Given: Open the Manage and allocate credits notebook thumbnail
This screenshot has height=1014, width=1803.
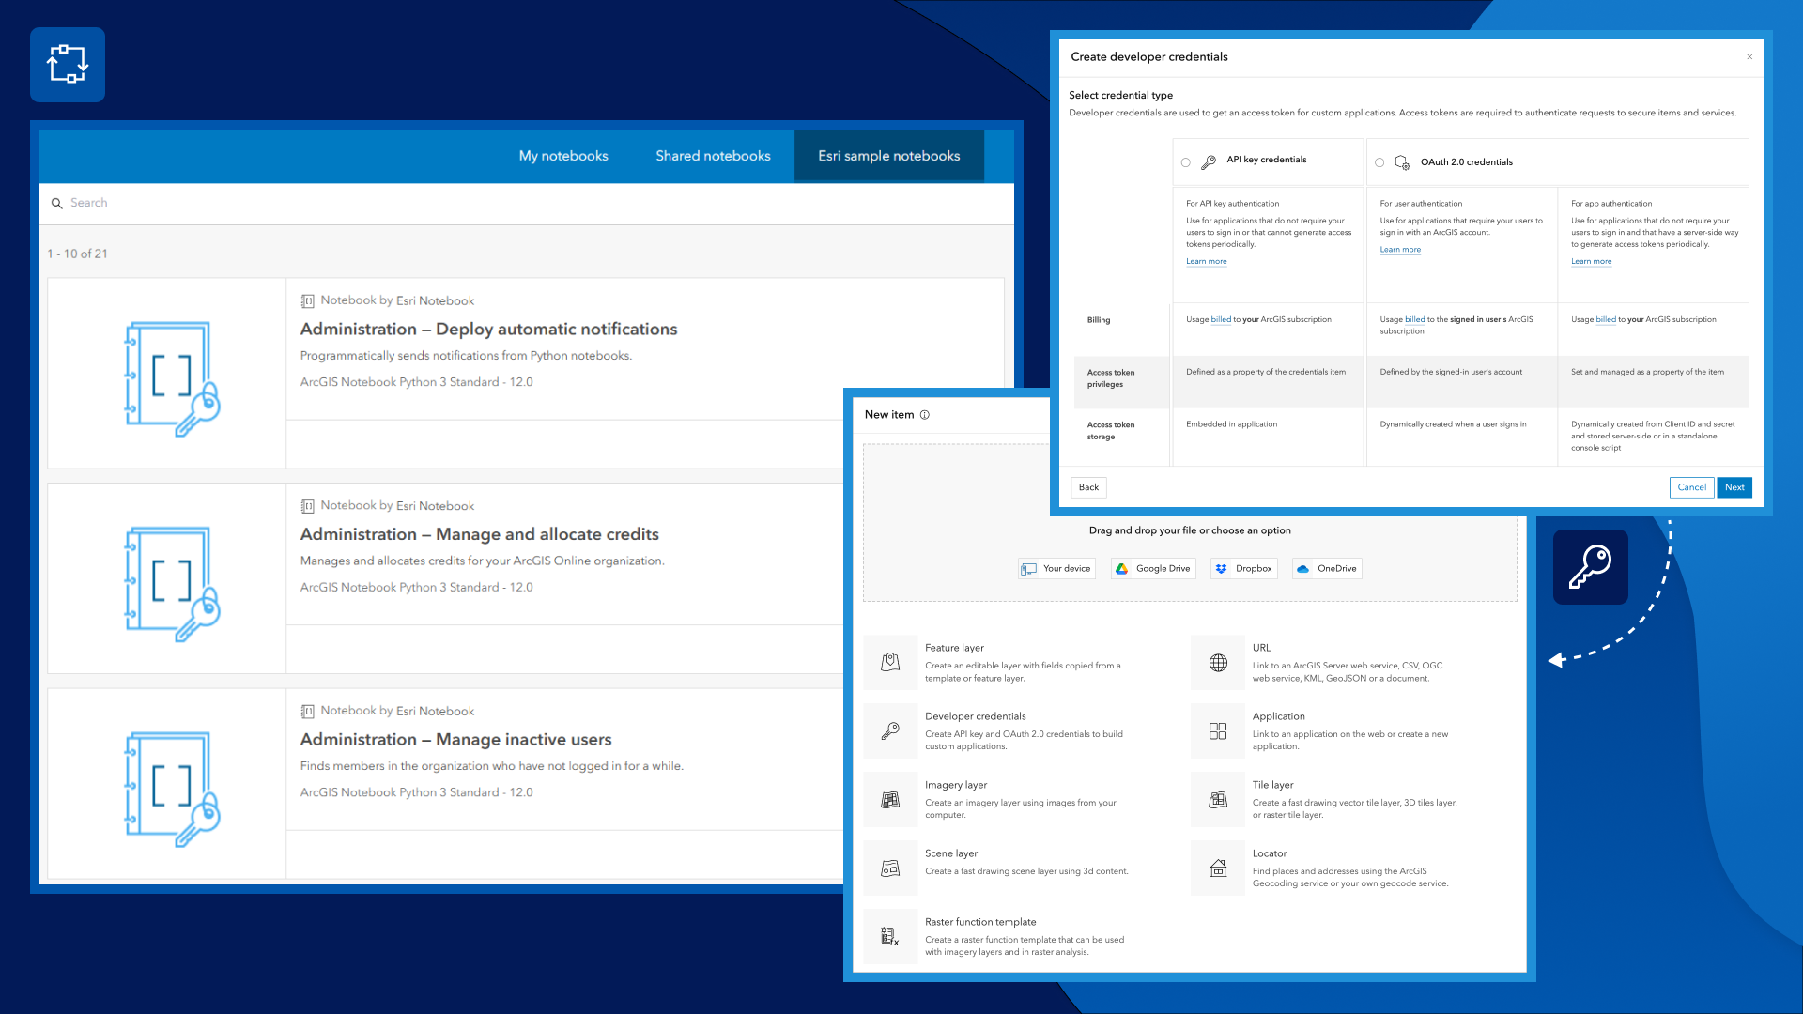Looking at the screenshot, I should coord(168,579).
